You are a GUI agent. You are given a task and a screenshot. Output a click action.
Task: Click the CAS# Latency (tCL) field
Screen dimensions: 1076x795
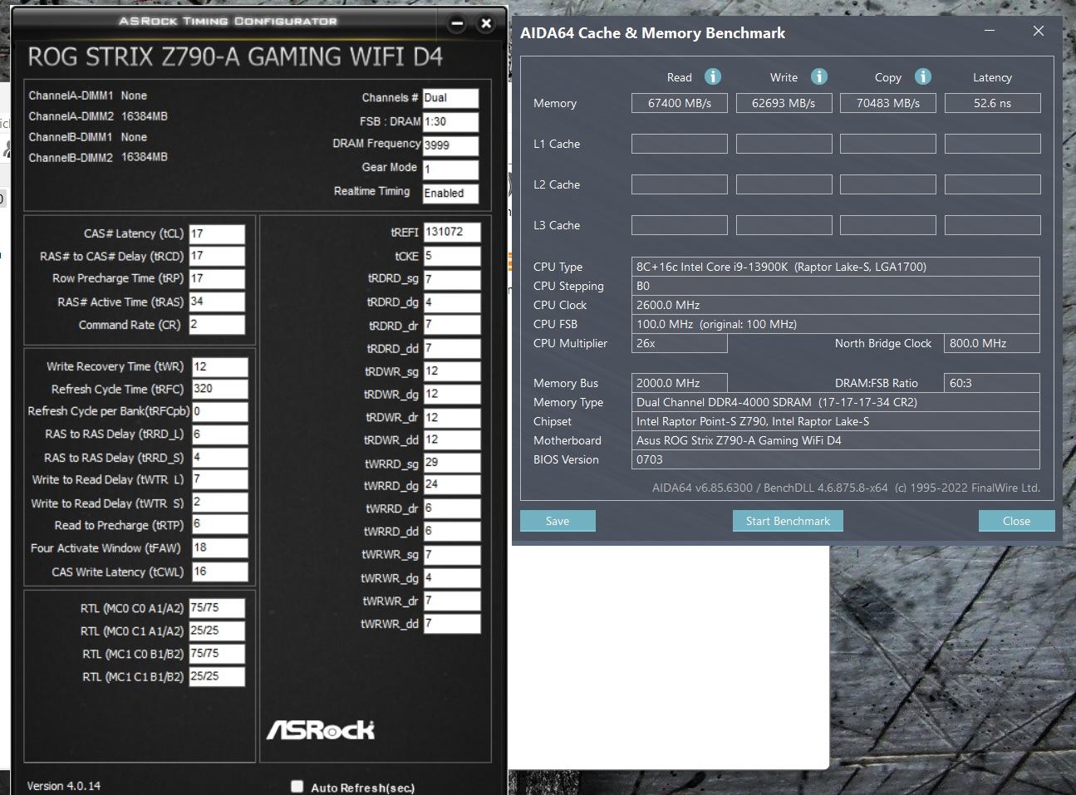(217, 233)
